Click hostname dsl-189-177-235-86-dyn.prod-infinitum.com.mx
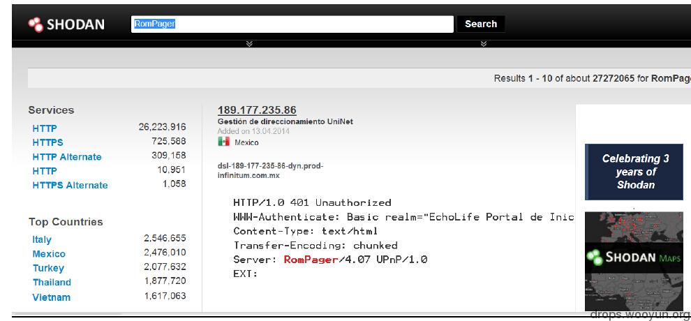Image resolution: width=691 pixels, height=321 pixels. (x=271, y=171)
